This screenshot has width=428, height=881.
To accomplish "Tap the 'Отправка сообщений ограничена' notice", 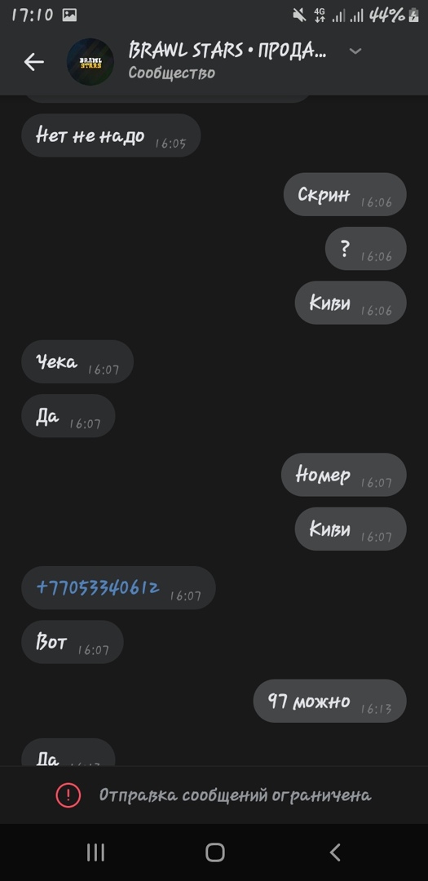I will coord(214,795).
